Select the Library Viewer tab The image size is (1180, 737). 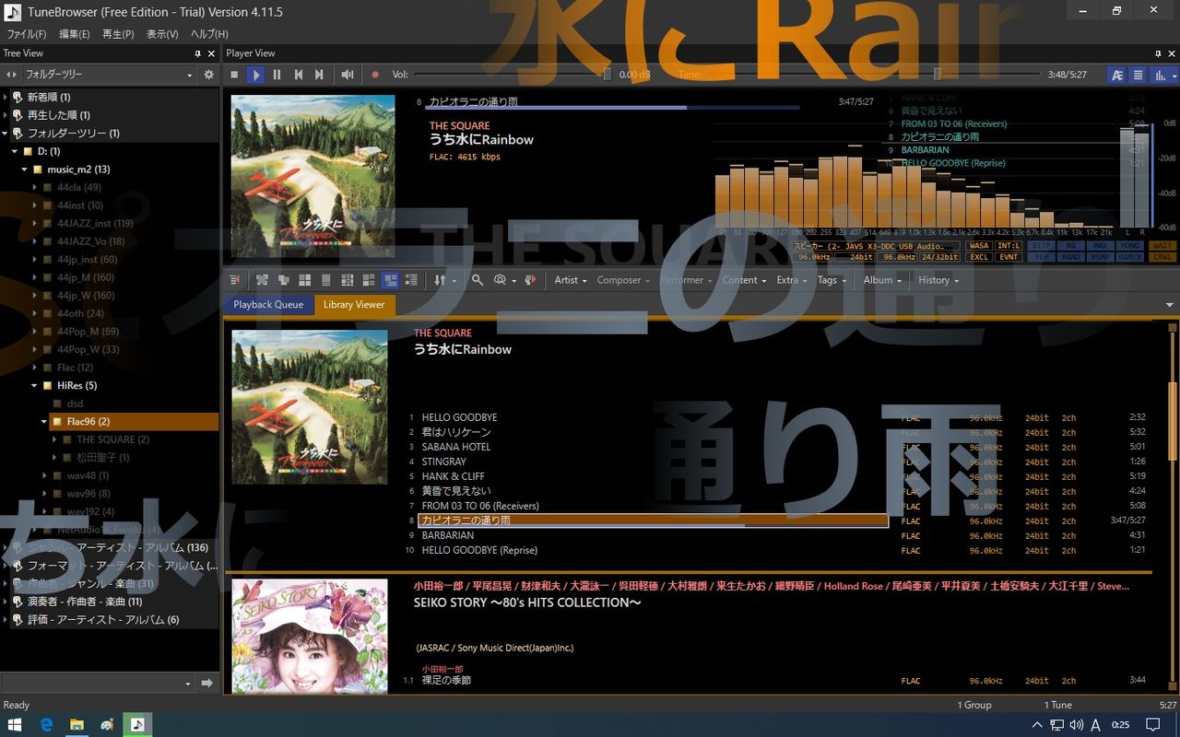point(354,305)
